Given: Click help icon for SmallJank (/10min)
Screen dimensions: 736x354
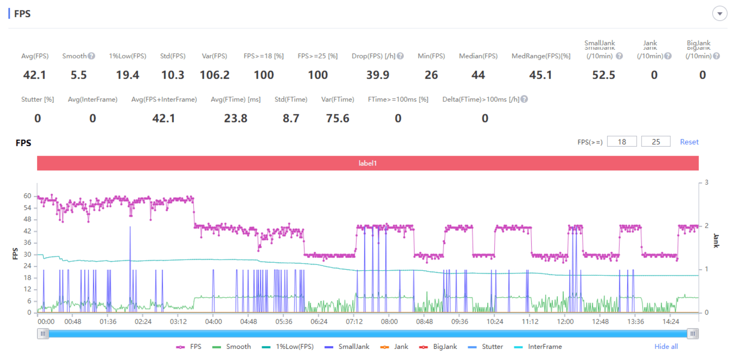Looking at the screenshot, I should (x=619, y=56).
